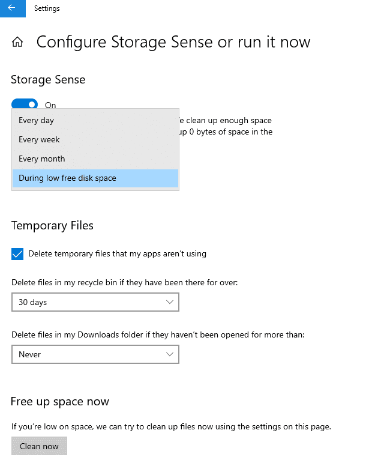
Task: Click the "On" label beside the Storage Sense switch
Action: [x=50, y=105]
